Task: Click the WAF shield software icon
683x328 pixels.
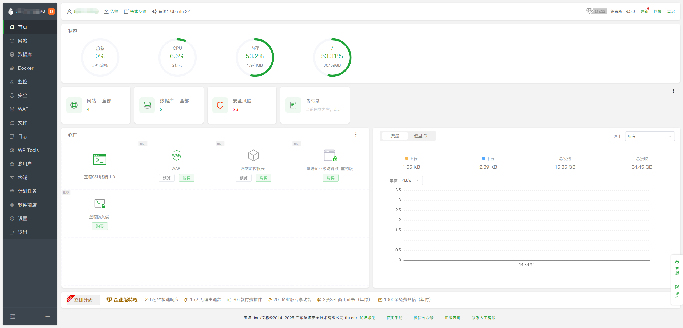Action: point(176,155)
